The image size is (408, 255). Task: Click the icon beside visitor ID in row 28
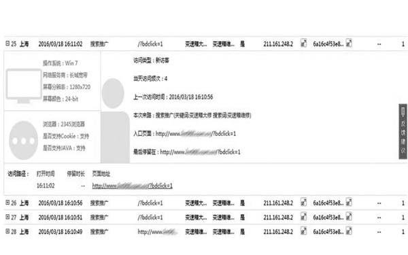349,231
